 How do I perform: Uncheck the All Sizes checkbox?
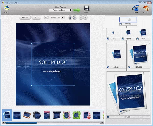point(121,24)
